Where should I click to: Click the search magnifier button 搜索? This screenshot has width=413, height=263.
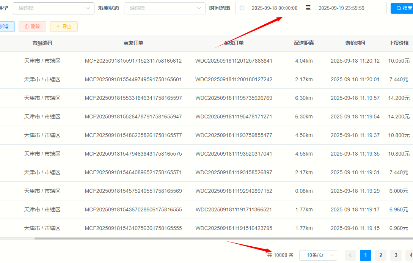(402, 8)
